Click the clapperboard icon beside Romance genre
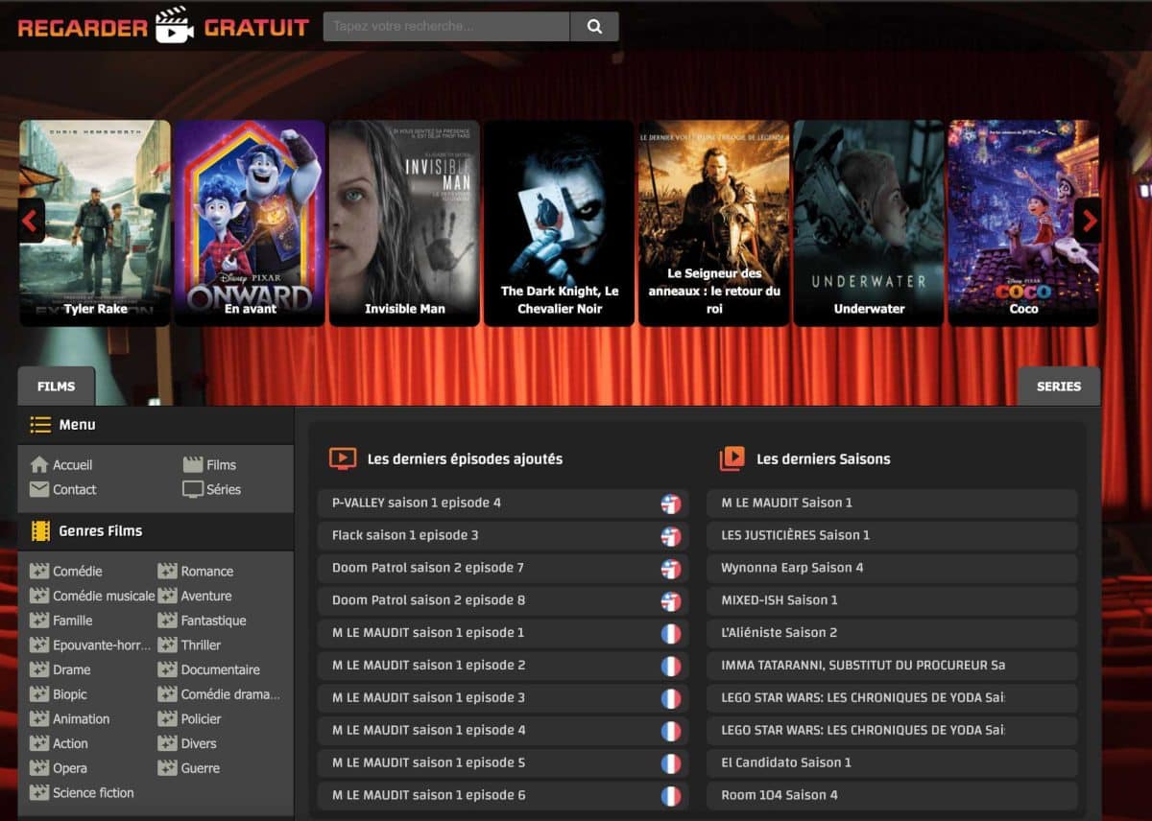The height and width of the screenshot is (821, 1152). click(167, 571)
